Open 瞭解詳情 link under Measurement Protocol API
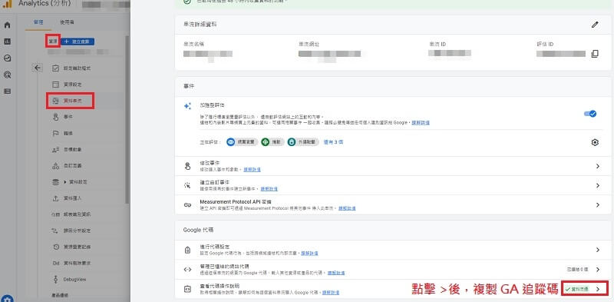This screenshot has width=614, height=302. [x=347, y=208]
